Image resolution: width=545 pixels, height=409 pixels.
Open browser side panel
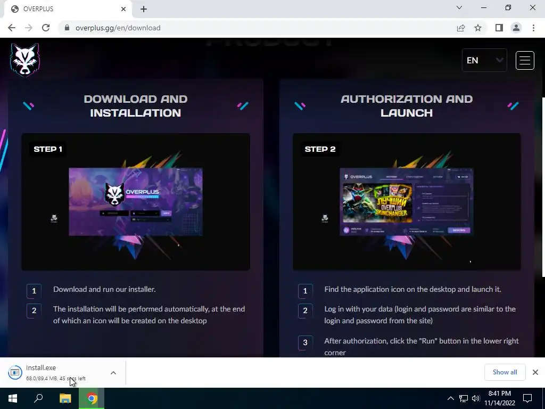pos(499,28)
